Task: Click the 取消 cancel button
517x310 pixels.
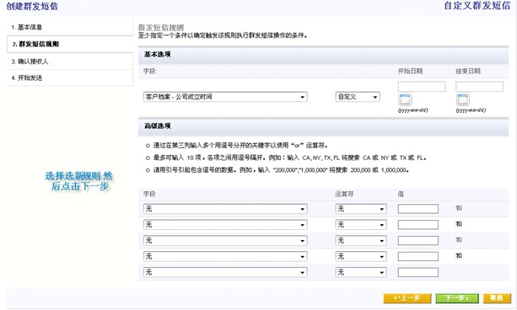Action: point(497,298)
